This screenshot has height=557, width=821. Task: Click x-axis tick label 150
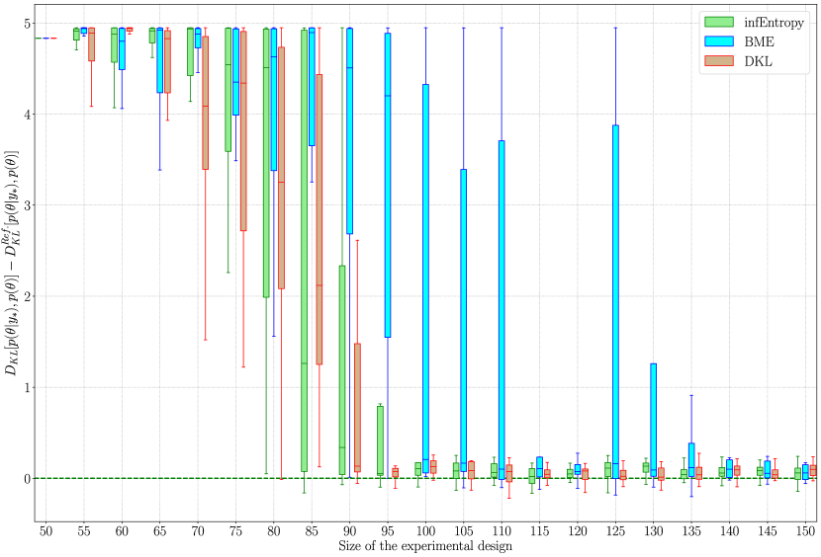point(805,531)
